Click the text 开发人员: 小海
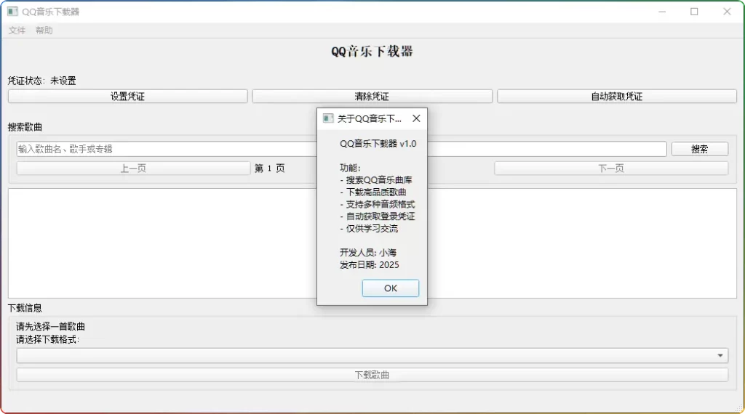This screenshot has width=745, height=414. pos(367,252)
